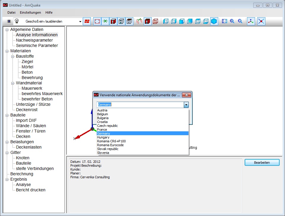The image size is (285, 216).
Task: Select Unterzüge / Stürze tree item
Action: coord(33,105)
